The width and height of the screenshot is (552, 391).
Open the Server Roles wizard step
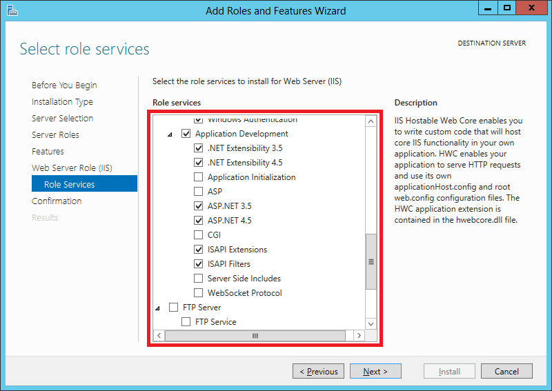55,134
